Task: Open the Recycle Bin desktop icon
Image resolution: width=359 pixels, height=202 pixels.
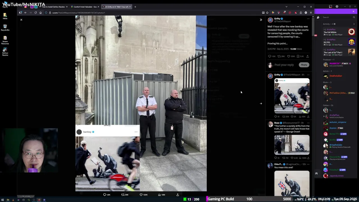Action: point(5,27)
